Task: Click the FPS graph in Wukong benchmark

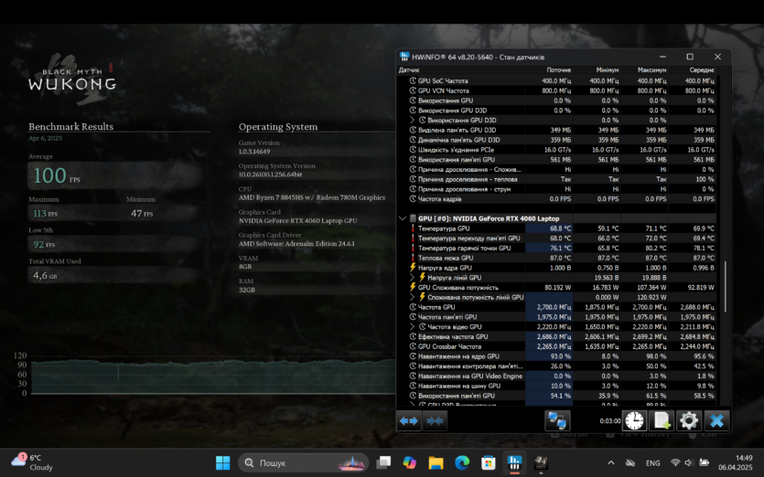Action: click(x=213, y=376)
